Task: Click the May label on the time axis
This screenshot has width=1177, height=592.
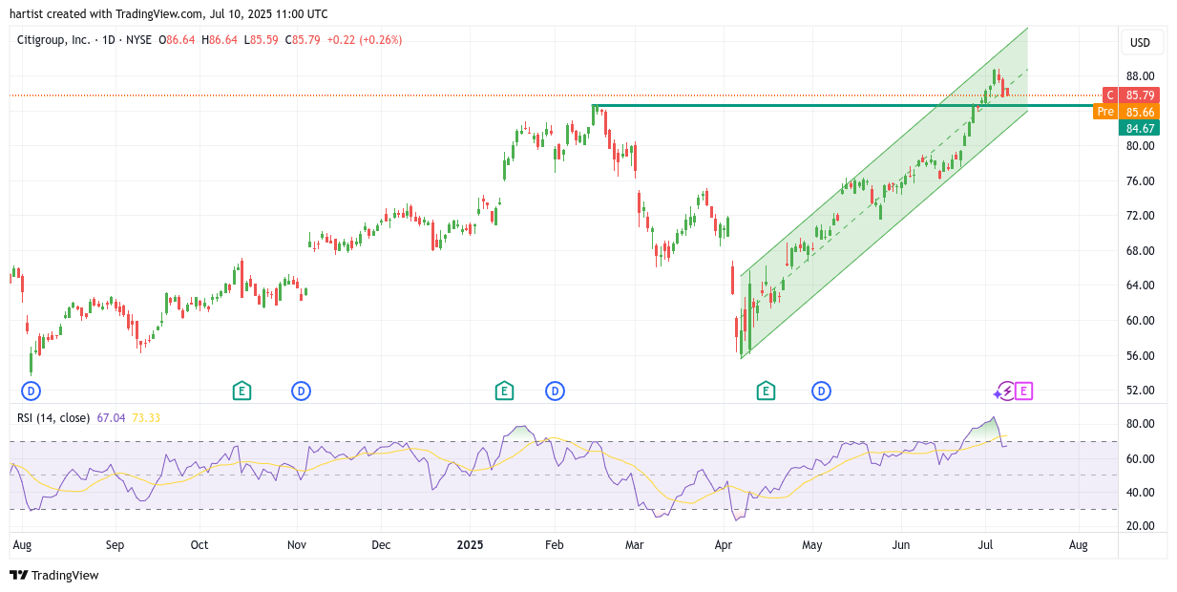Action: pyautogui.click(x=812, y=545)
